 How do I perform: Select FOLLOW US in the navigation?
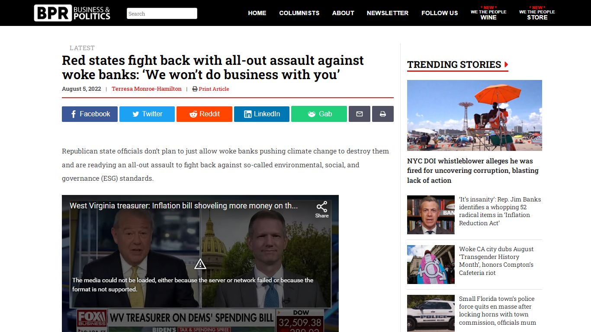coord(440,13)
